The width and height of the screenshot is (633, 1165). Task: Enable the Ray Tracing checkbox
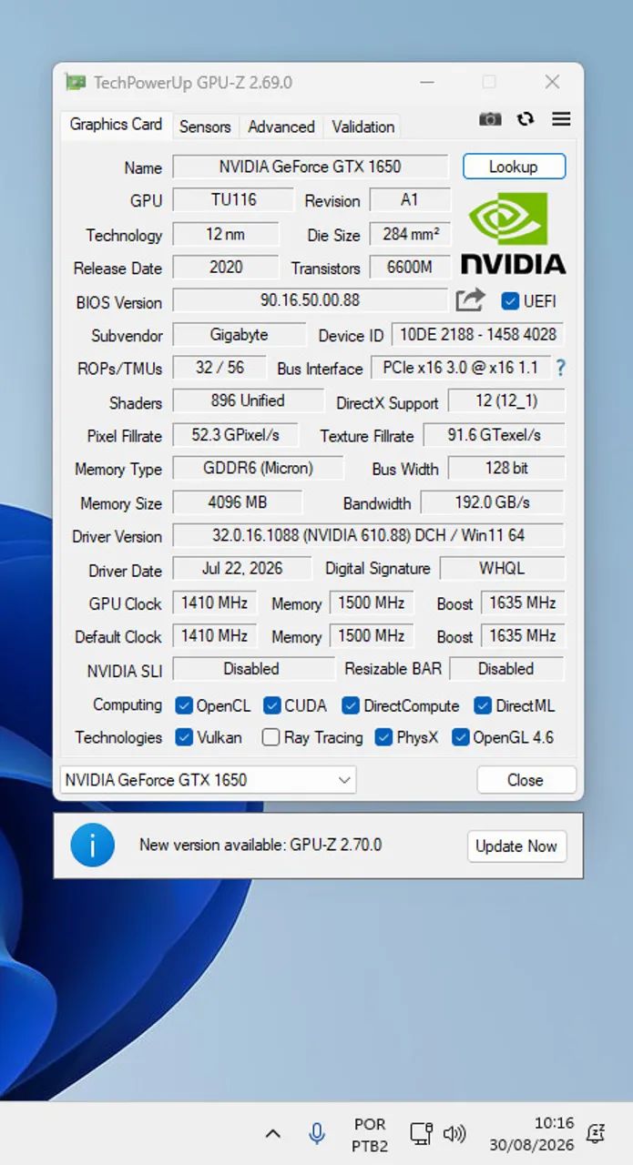pos(271,737)
